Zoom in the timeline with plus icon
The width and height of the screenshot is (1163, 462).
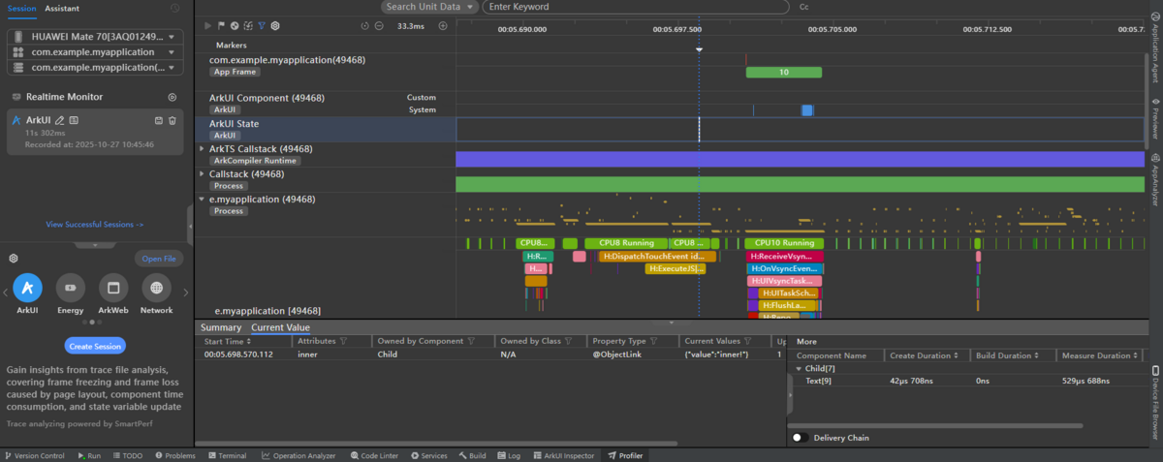coord(443,26)
